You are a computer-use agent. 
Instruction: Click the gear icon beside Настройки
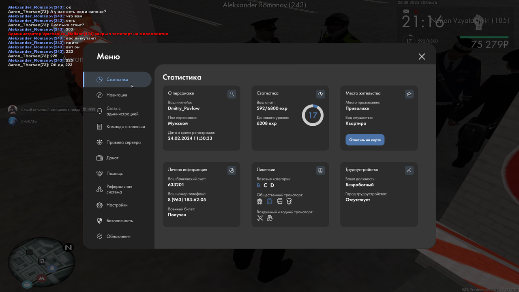tap(99, 205)
